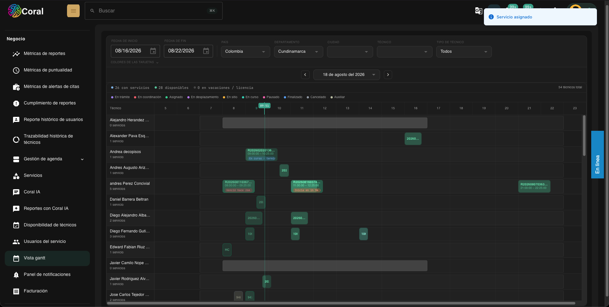Open calendar picker for Fecha de inicio
609x307 pixels.
coord(153,51)
